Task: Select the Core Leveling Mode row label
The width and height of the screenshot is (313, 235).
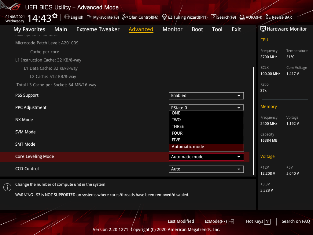Action: [35, 156]
